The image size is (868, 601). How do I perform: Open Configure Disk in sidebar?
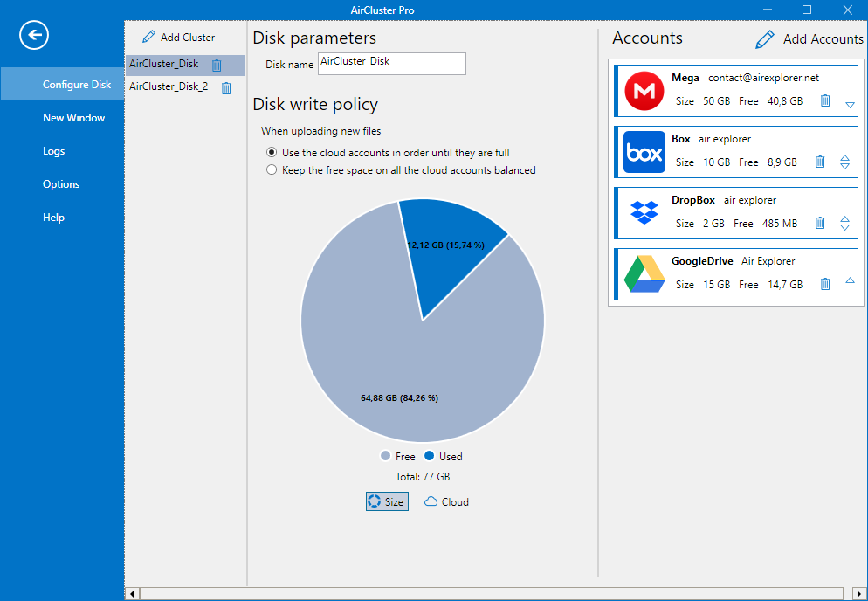[62, 84]
